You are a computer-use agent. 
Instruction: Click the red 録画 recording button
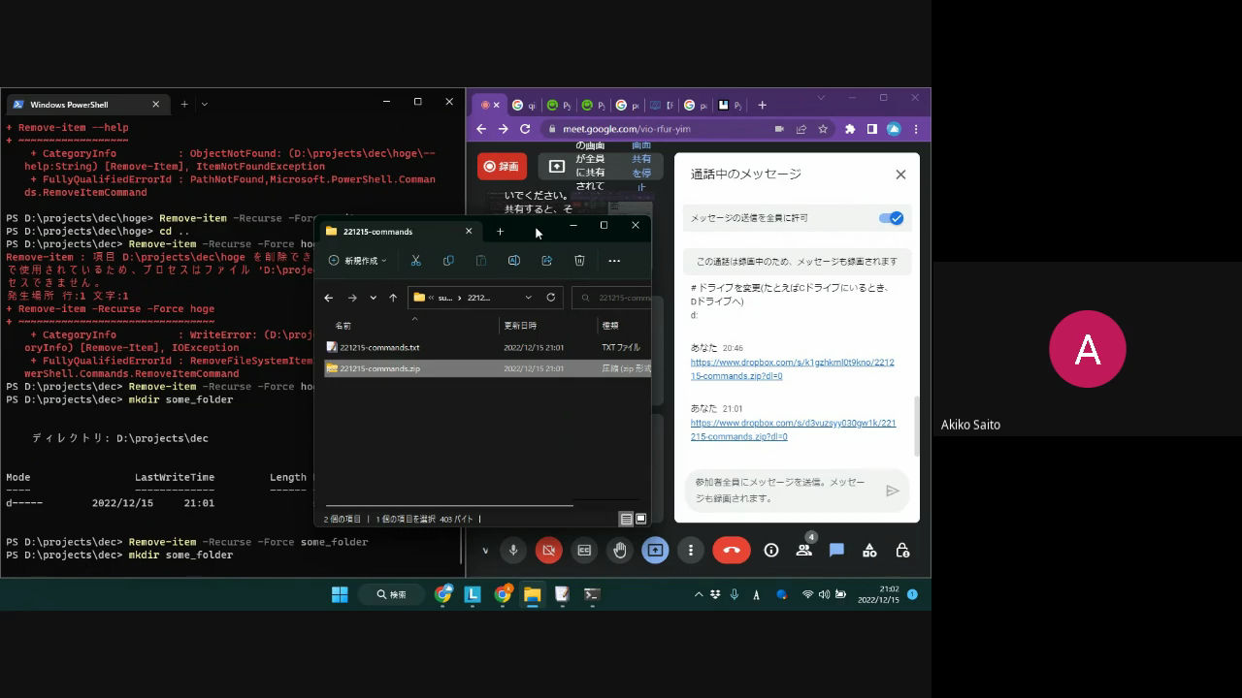[502, 167]
